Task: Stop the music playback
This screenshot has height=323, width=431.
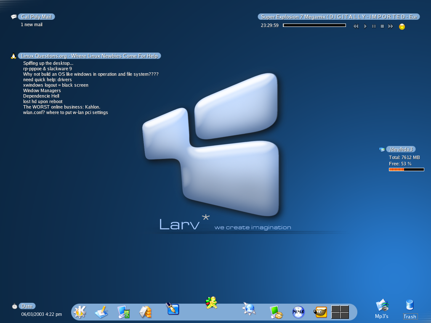Action: tap(382, 26)
